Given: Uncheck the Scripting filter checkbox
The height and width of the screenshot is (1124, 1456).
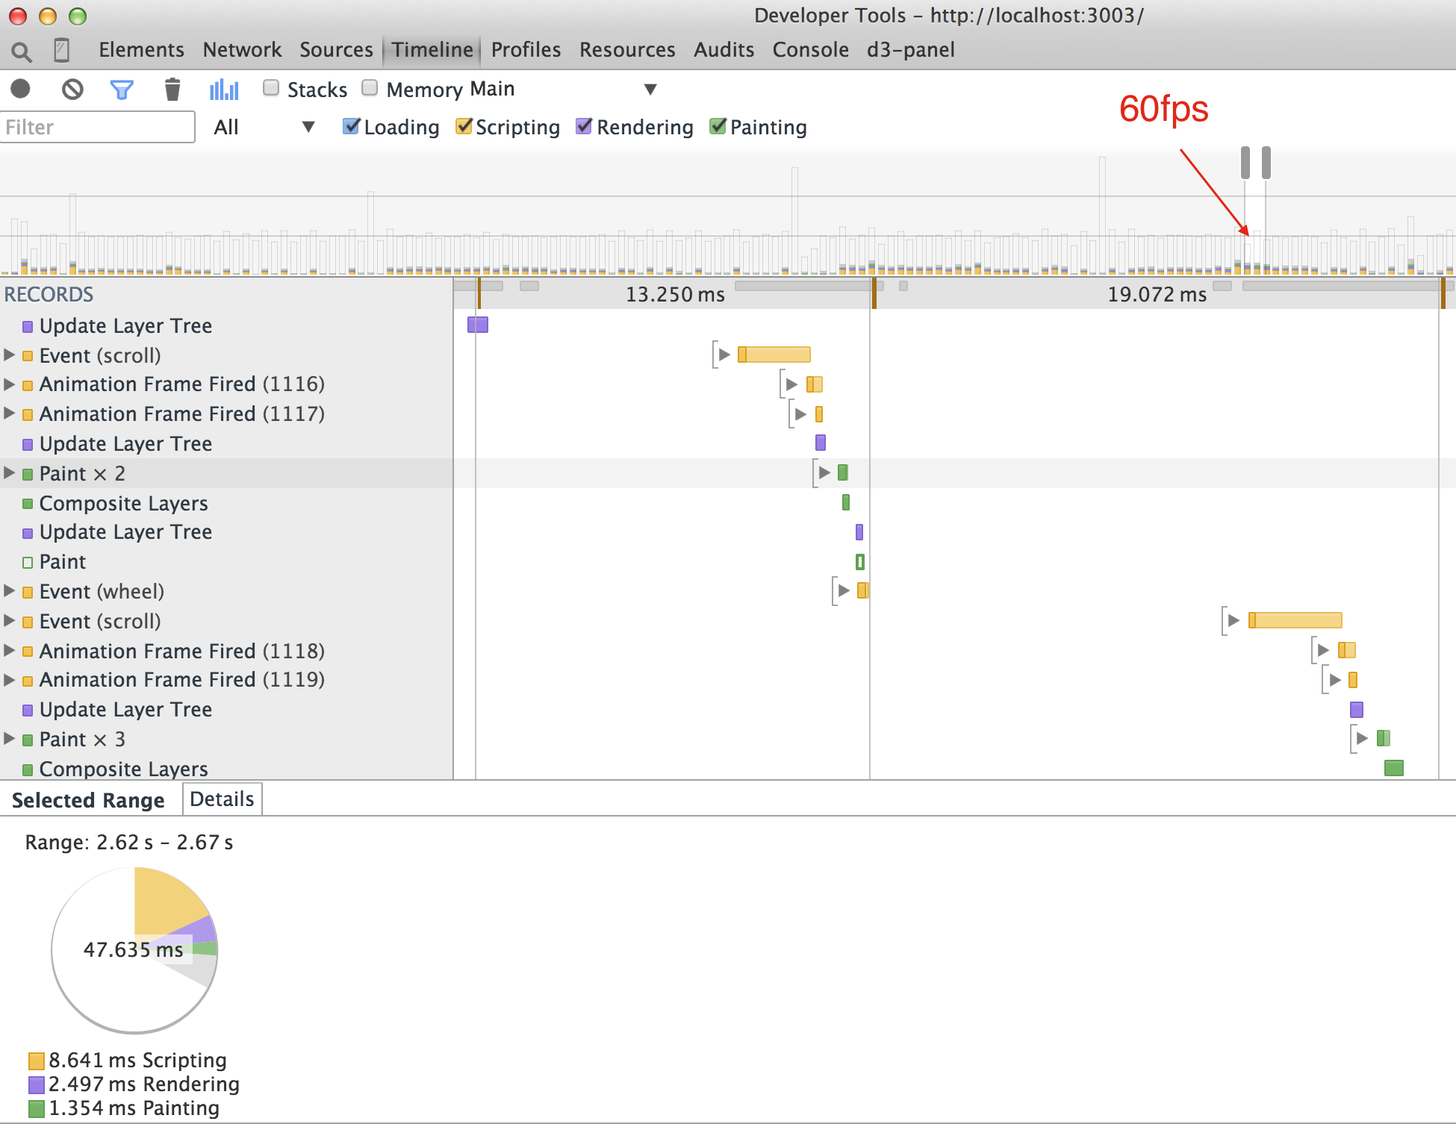Looking at the screenshot, I should pos(464,126).
